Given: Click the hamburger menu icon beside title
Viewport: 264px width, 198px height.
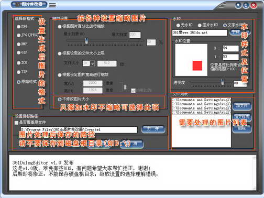Looking at the screenshot, I should pyautogui.click(x=52, y=5).
